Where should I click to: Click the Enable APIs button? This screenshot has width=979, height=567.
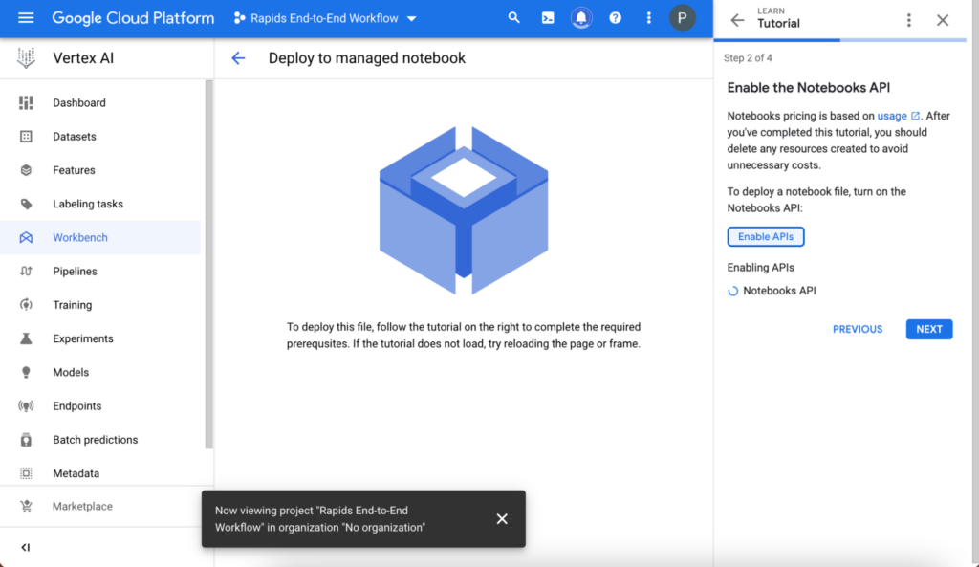click(x=765, y=236)
